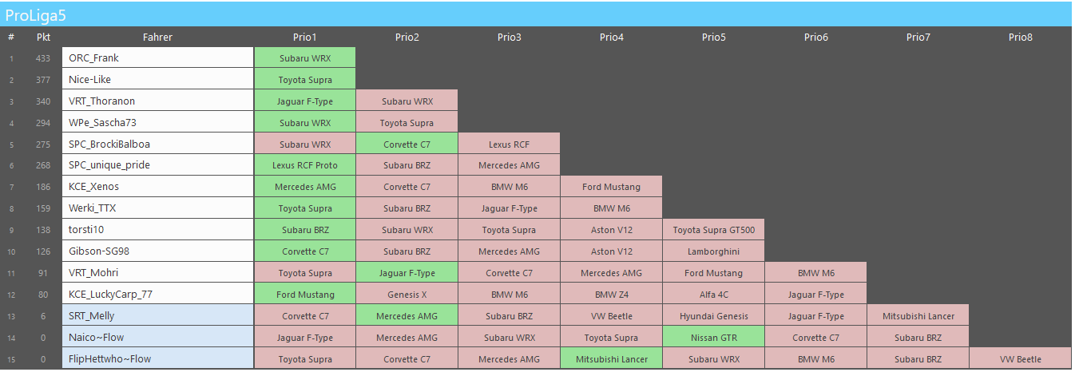This screenshot has width=1075, height=372.
Task: Click the Hyundai Genesis cell
Action: pyautogui.click(x=713, y=316)
